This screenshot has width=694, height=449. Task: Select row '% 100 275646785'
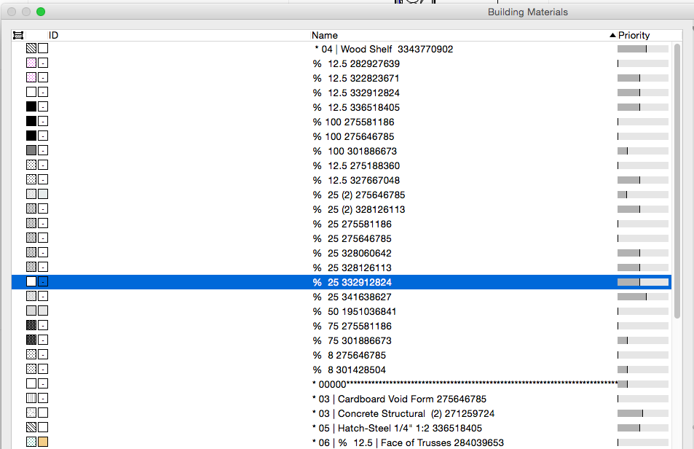[342, 136]
